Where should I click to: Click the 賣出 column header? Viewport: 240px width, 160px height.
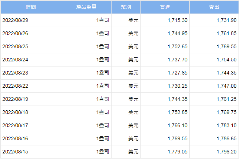[x=214, y=7]
